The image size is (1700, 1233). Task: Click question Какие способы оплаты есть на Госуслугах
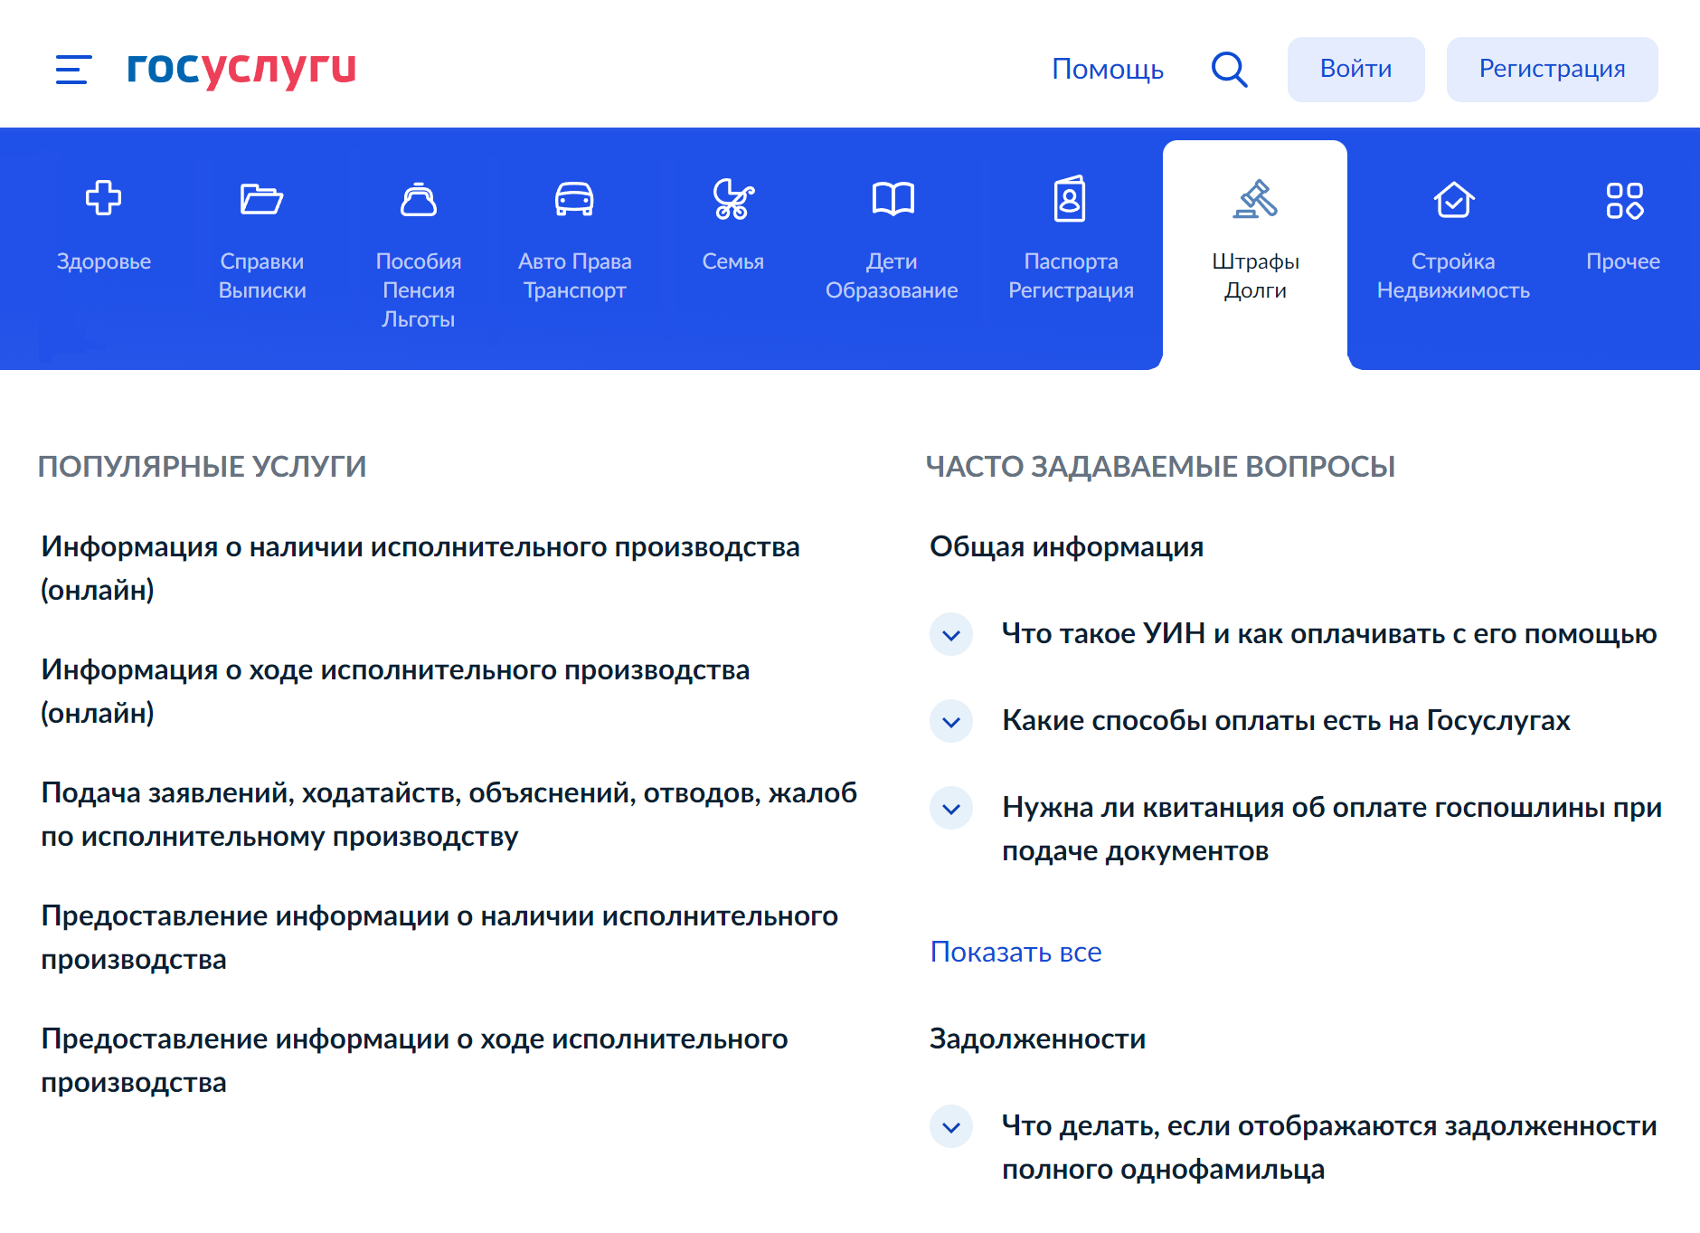click(1286, 720)
